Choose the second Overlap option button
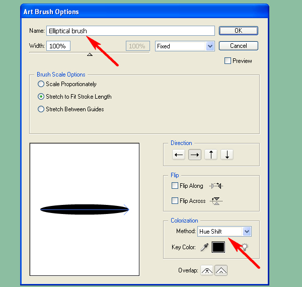 click(x=221, y=270)
